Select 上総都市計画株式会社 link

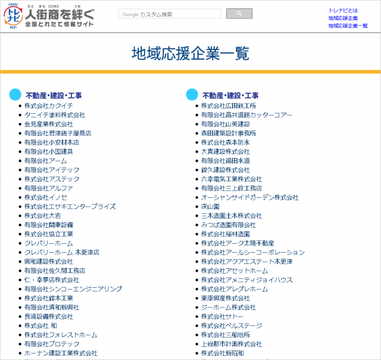[232, 344]
